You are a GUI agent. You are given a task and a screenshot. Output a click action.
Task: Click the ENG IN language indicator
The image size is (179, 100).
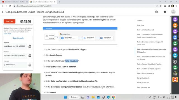coord(154,97)
